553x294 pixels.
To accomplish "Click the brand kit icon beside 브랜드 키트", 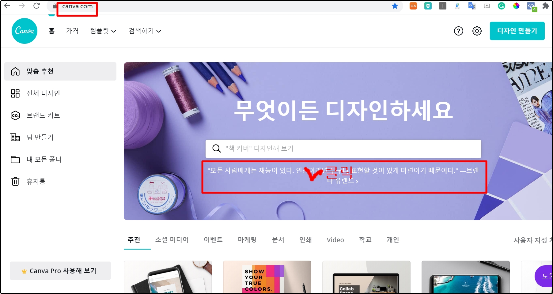I will click(15, 115).
